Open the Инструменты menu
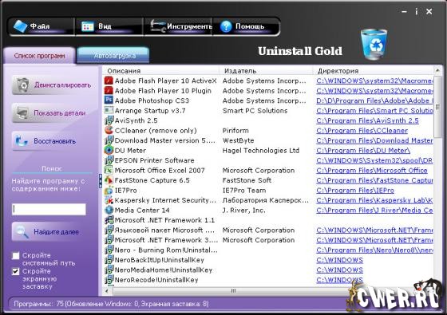 [178, 26]
